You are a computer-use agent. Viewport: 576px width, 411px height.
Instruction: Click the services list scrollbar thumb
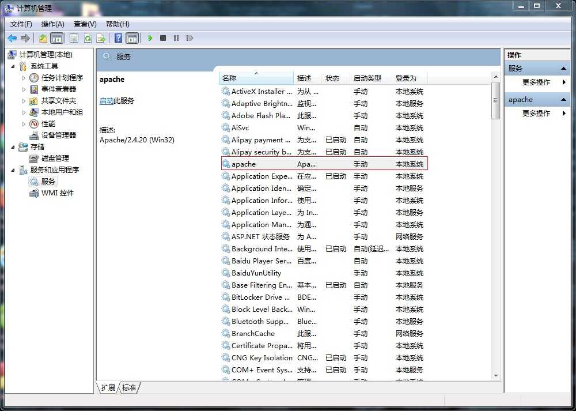coord(495,100)
